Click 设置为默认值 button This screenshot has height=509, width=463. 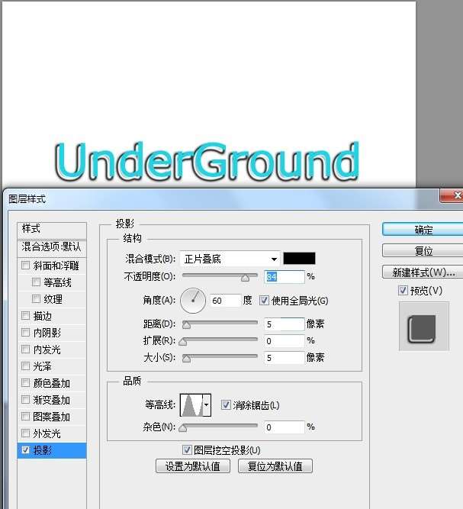[x=193, y=466]
